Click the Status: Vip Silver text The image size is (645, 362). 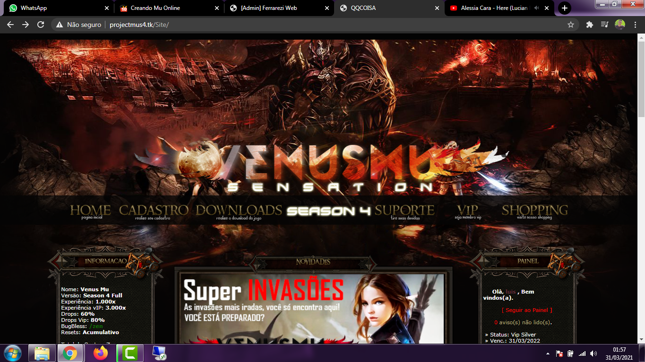513,335
